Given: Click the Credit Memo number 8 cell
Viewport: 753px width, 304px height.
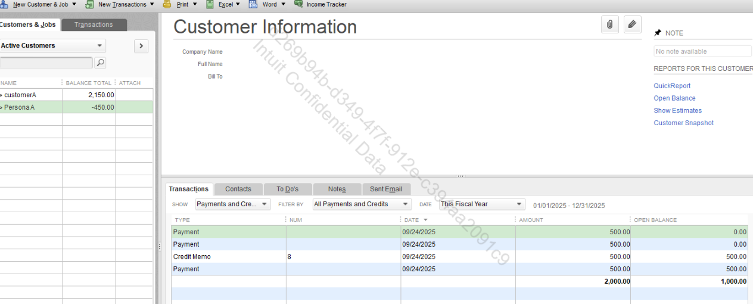Looking at the screenshot, I should point(343,257).
